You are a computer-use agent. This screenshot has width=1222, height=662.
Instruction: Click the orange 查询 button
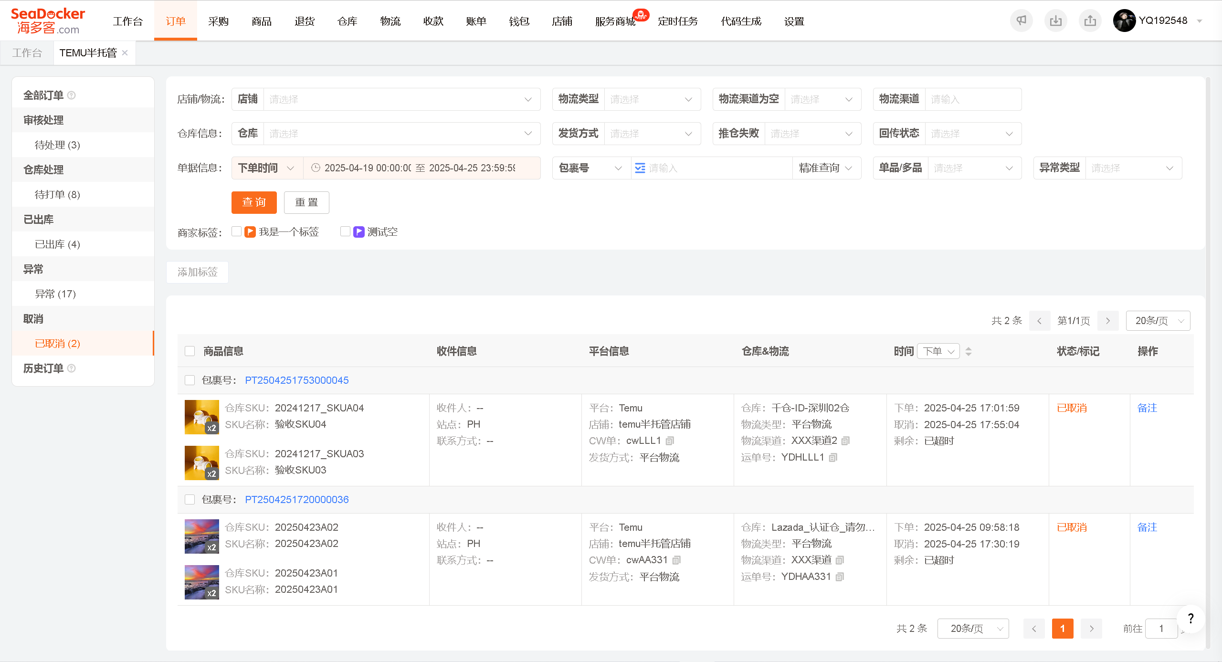coord(254,202)
